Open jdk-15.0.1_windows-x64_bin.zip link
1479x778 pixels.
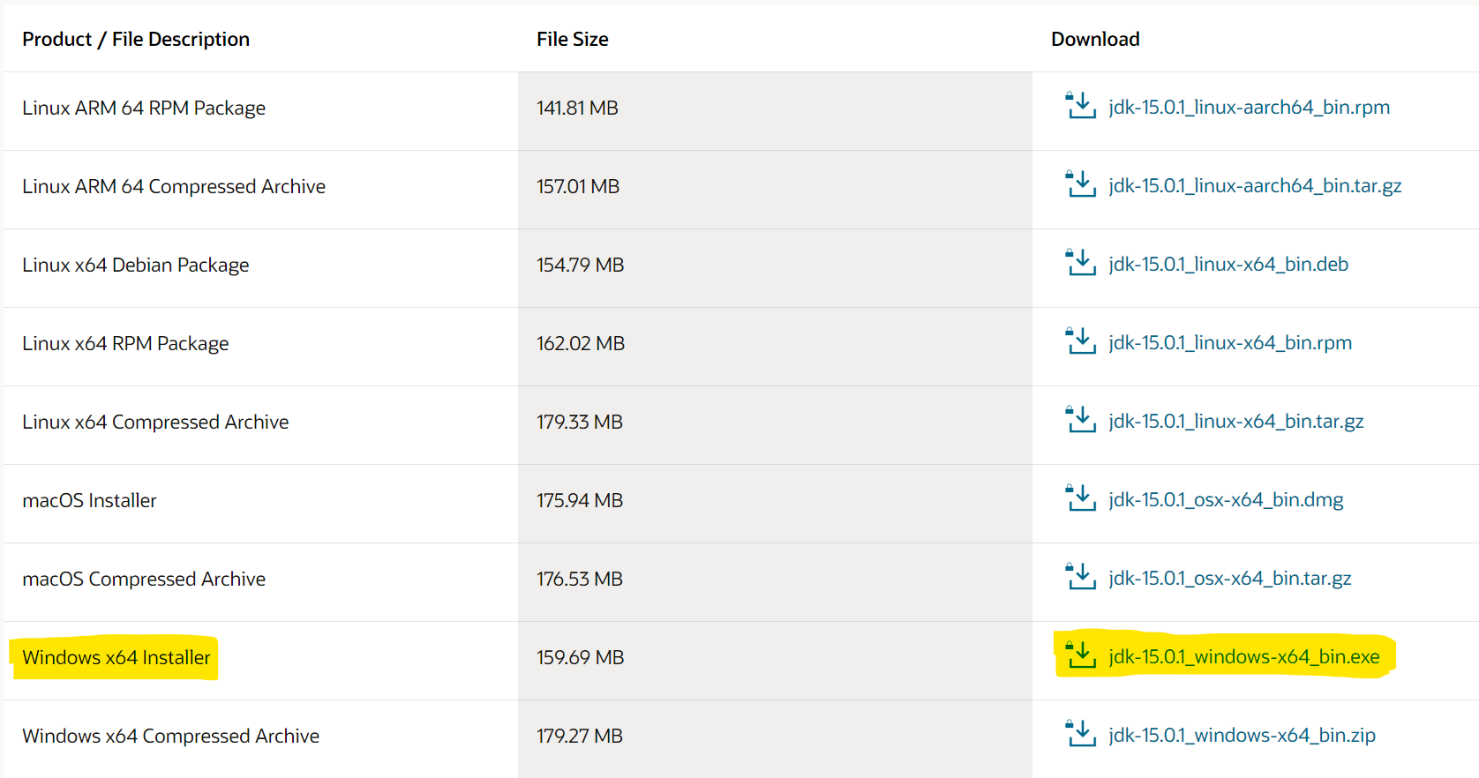point(1242,736)
